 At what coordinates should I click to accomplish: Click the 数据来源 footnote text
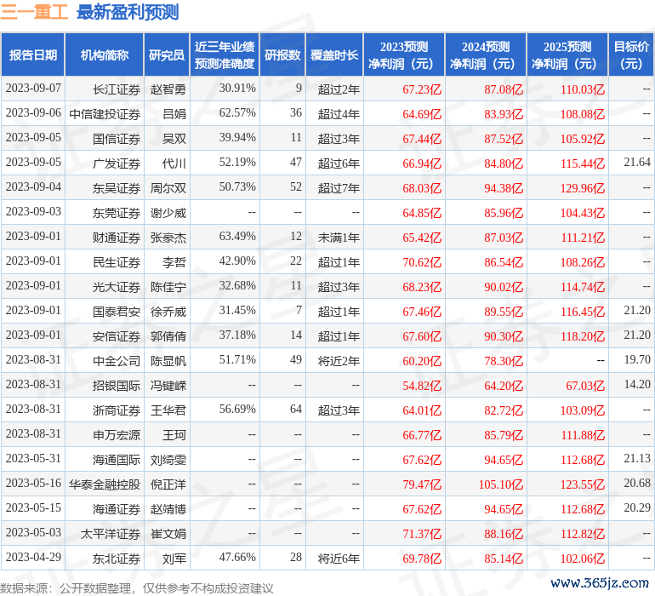click(x=137, y=588)
